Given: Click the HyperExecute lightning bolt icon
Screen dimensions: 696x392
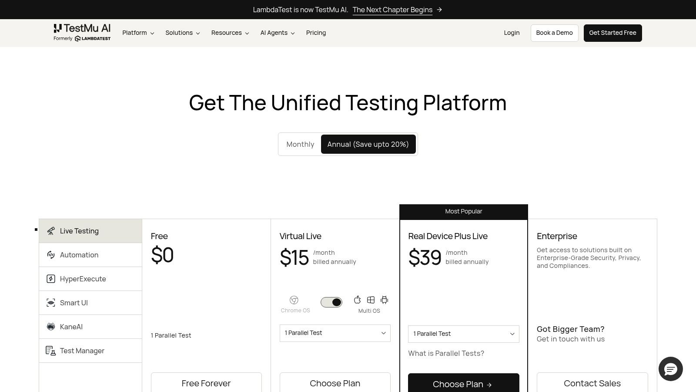Looking at the screenshot, I should 51,279.
